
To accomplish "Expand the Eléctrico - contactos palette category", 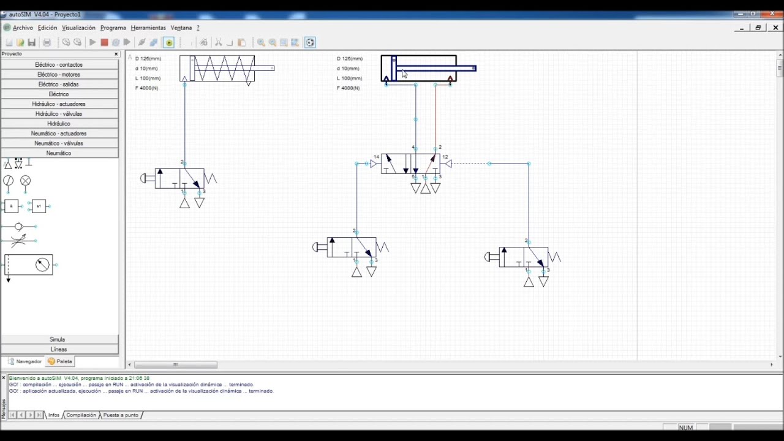I will click(59, 64).
